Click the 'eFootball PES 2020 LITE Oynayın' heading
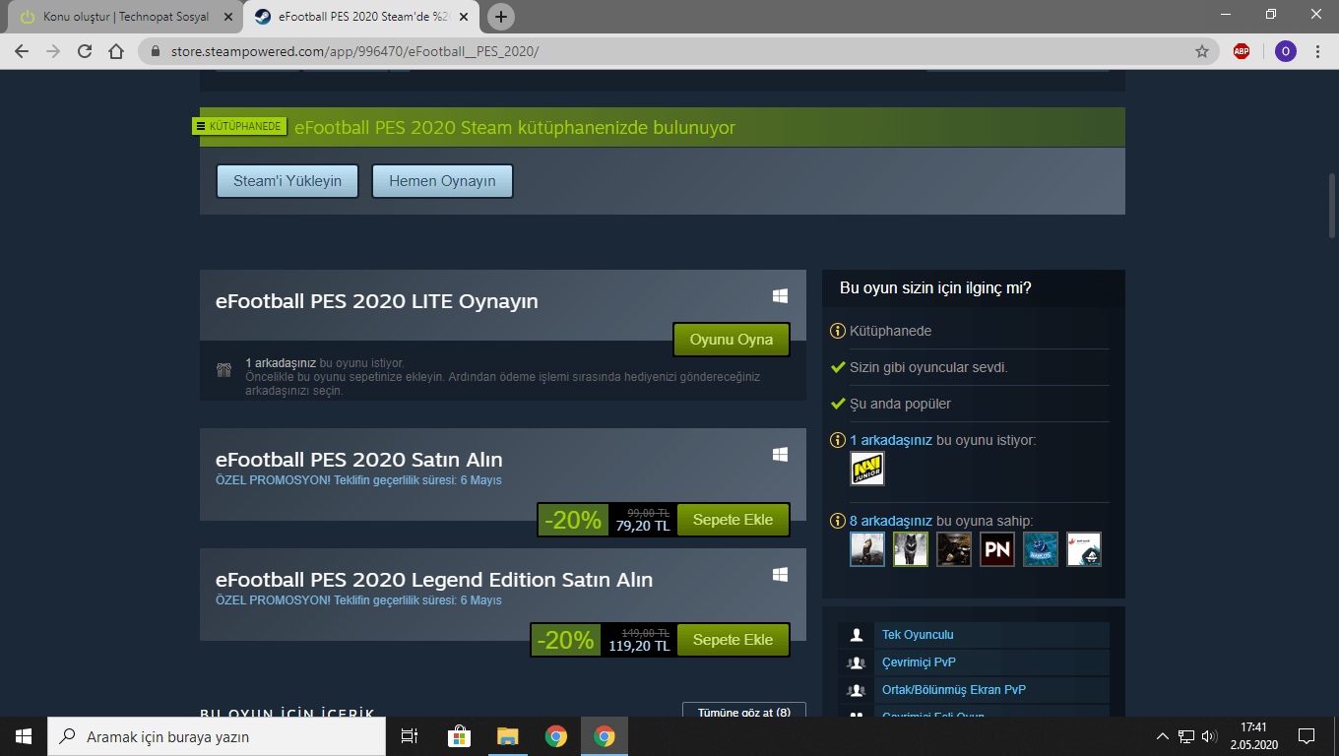1339x756 pixels. point(377,301)
